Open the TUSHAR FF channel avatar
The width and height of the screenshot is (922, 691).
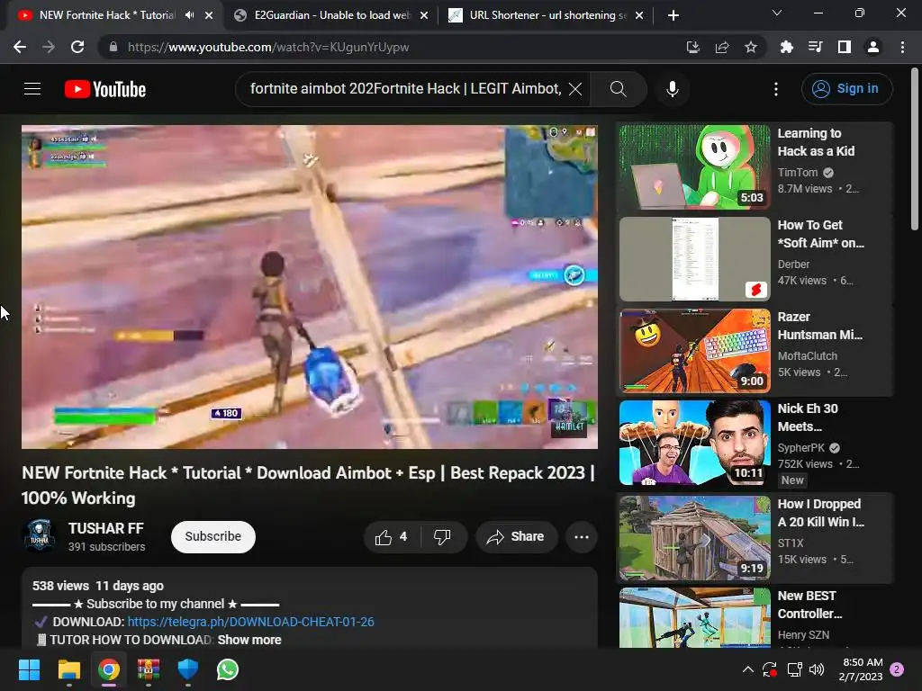click(40, 535)
